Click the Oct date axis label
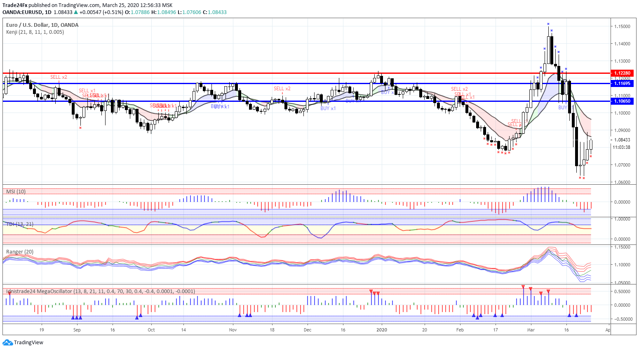Image resolution: width=639 pixels, height=350 pixels. [x=151, y=330]
